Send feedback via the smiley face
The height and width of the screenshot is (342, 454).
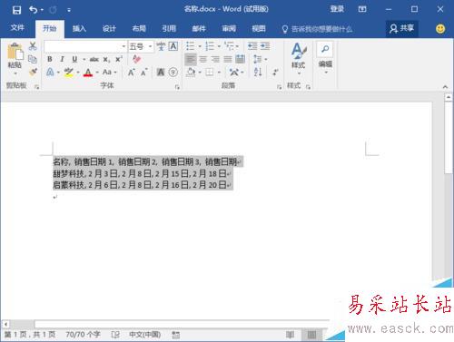440,29
